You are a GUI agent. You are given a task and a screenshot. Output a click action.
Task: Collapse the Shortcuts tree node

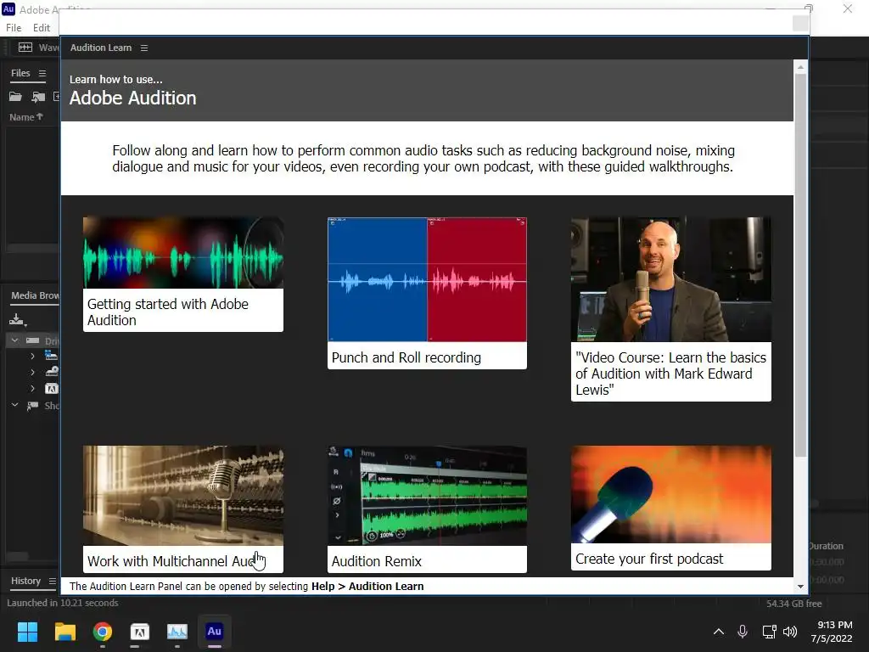point(15,405)
